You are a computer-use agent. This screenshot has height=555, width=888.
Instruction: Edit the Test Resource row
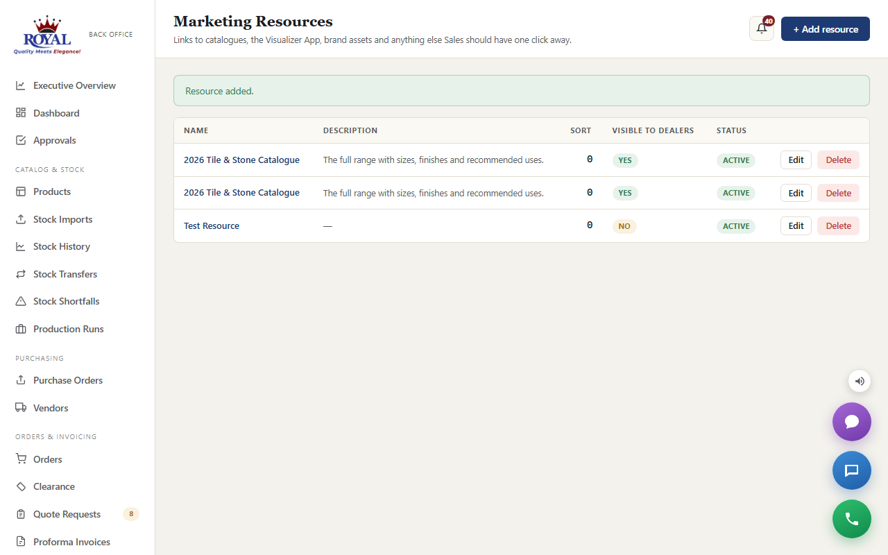pyautogui.click(x=796, y=225)
